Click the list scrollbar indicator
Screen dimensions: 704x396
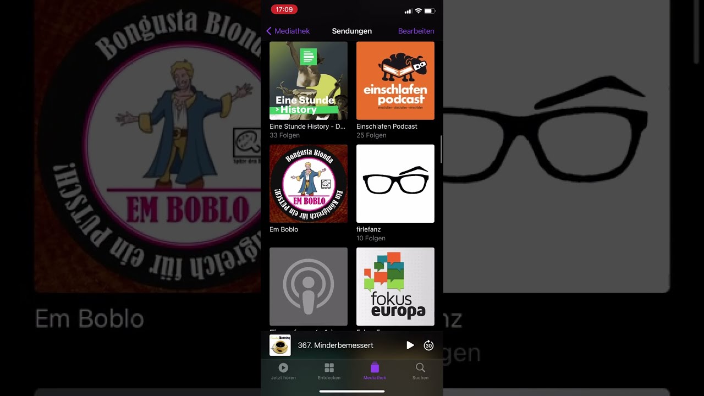point(441,150)
